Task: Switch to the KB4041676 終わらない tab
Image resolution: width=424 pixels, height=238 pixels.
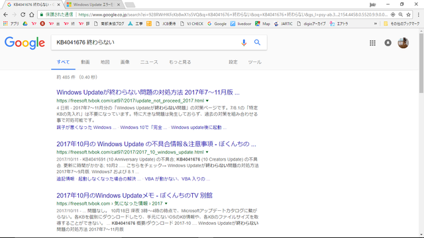Action: point(32,5)
